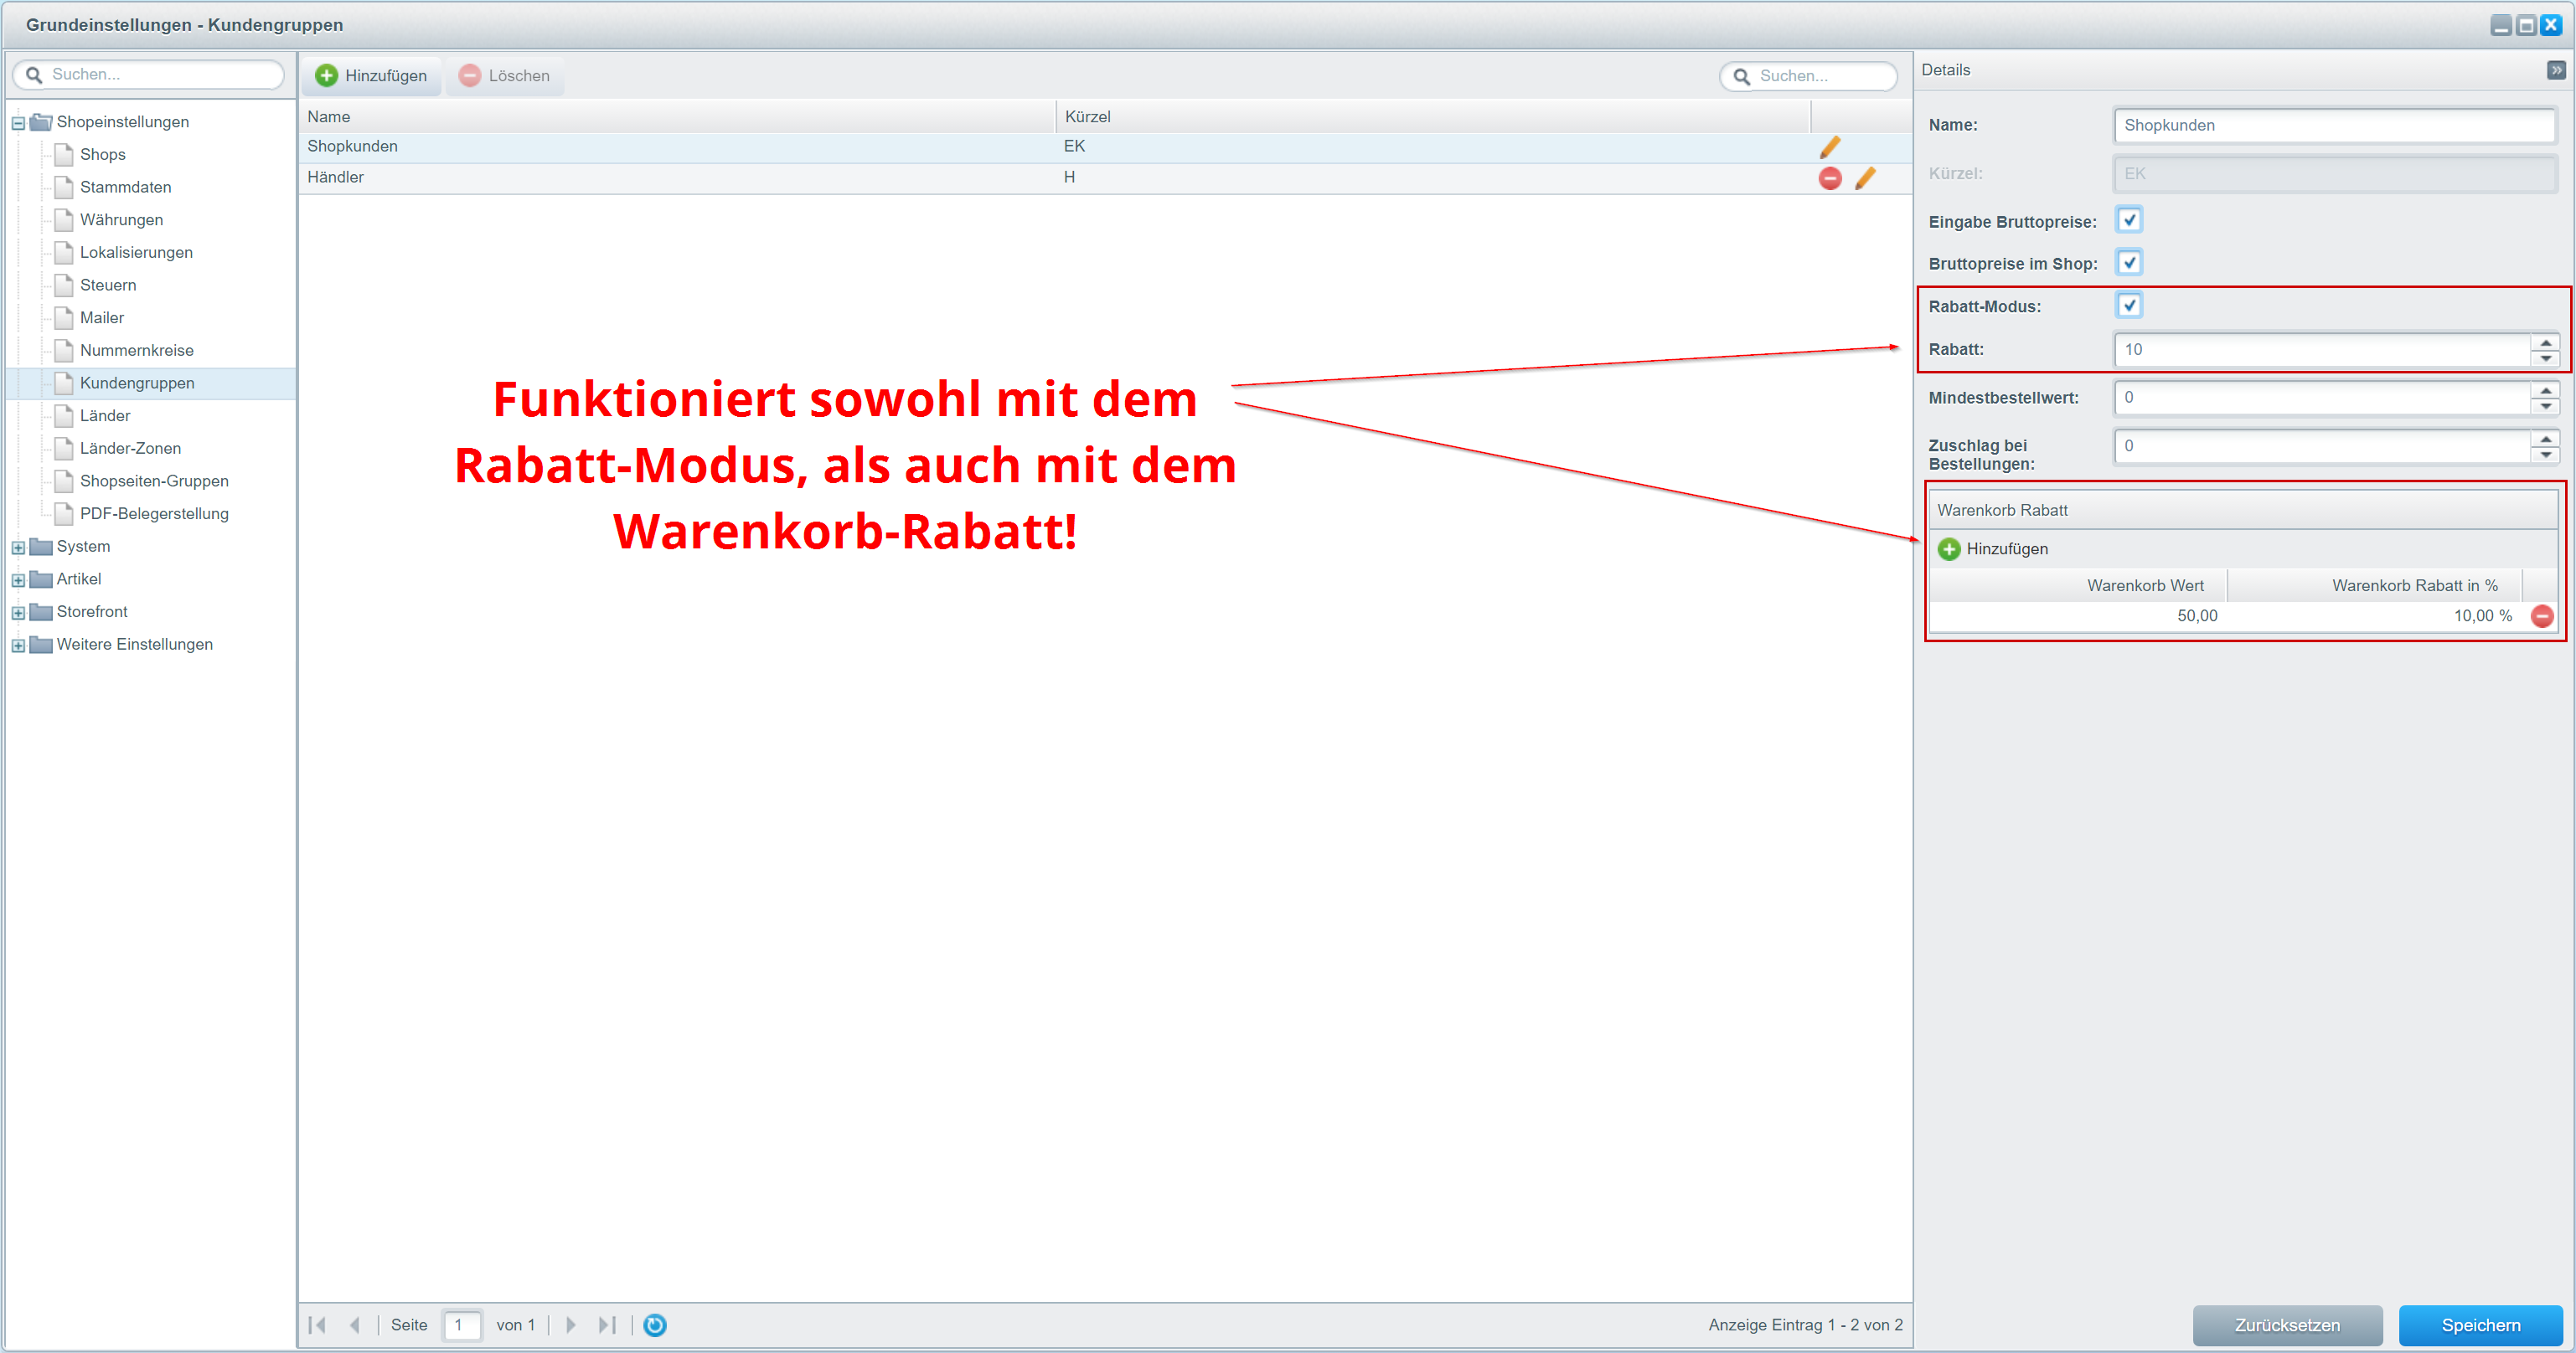Edit the Händler row via its pencil icon
Viewport: 2576px width, 1353px height.
[1865, 177]
